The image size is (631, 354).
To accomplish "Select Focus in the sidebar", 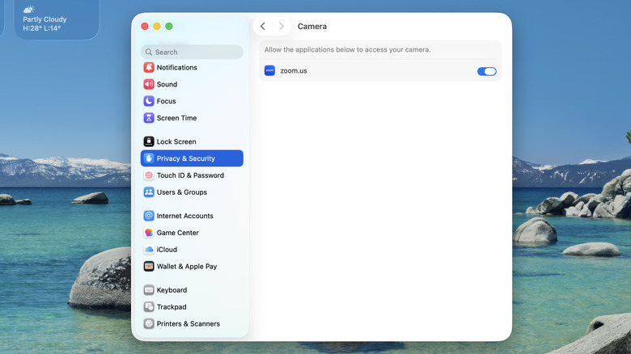I will click(192, 101).
